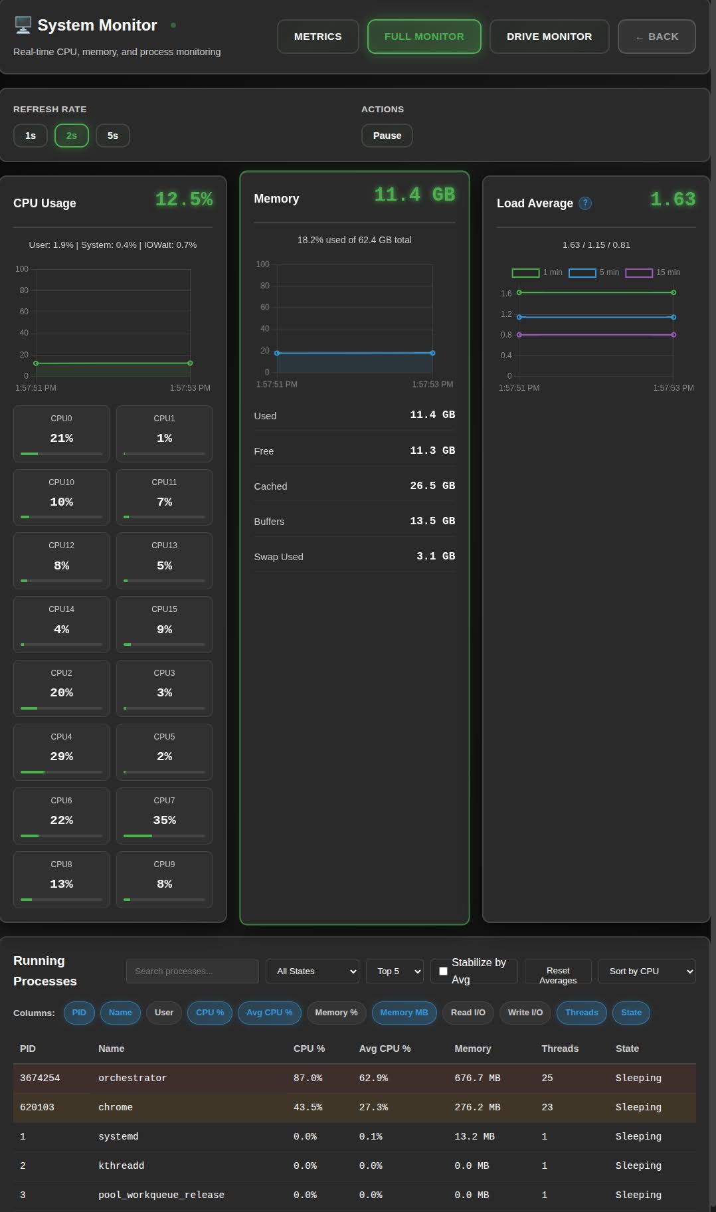This screenshot has width=716, height=1212.
Task: Toggle the 1 min legend swatch
Action: (x=525, y=273)
